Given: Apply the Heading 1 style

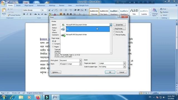Looking at the screenshot, I should click(114, 12).
